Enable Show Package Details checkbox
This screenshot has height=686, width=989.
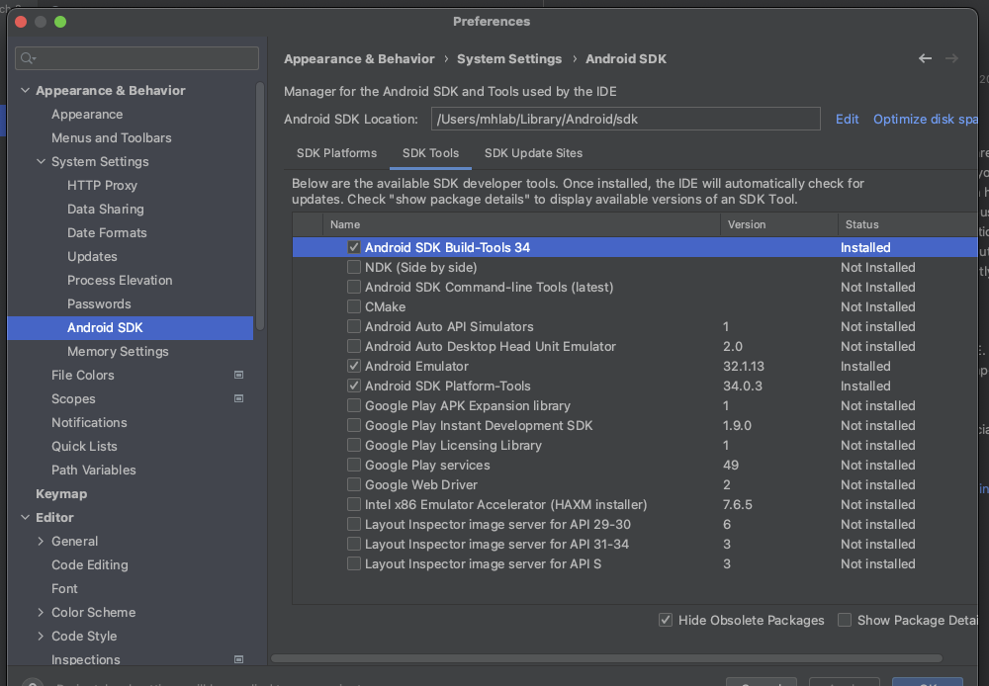[845, 620]
